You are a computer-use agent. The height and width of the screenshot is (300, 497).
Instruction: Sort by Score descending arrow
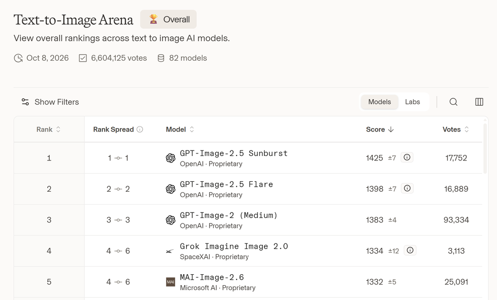(391, 129)
